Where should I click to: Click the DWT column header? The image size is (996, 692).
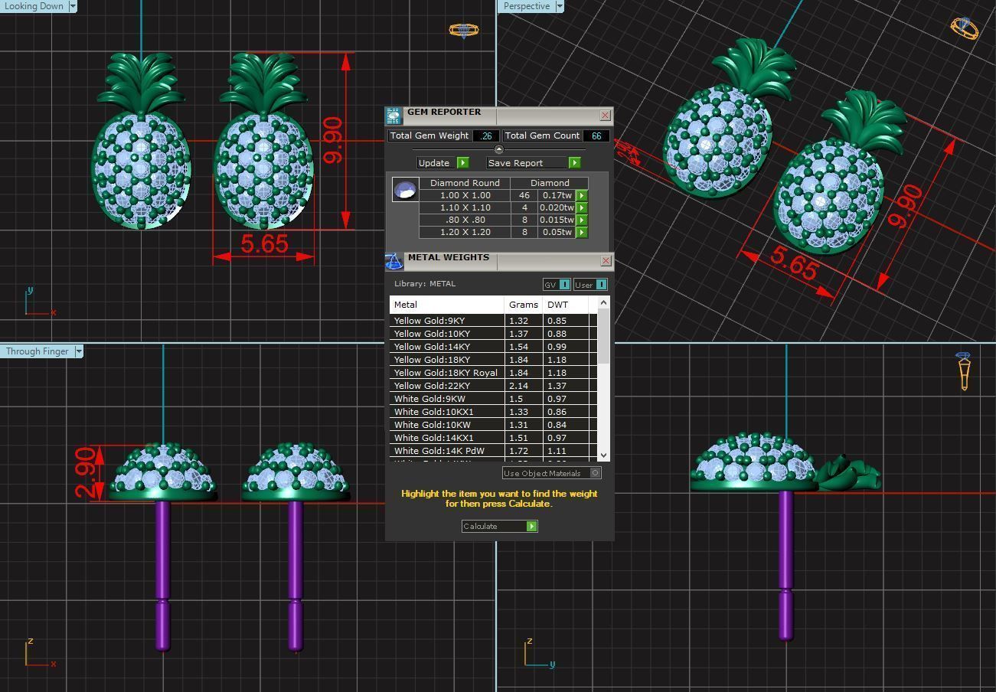565,305
